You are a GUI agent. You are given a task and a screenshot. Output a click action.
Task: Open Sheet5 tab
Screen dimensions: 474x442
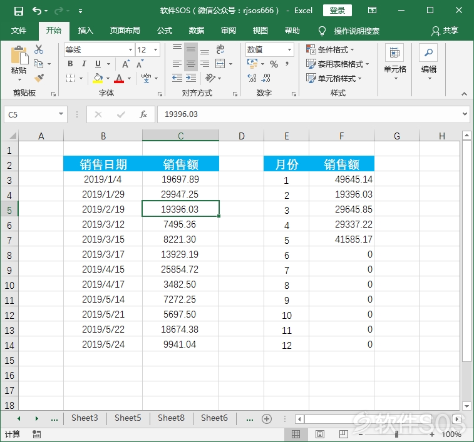coord(128,418)
